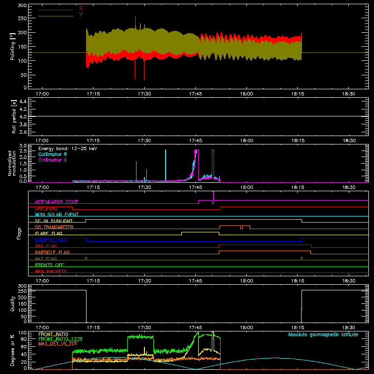Select the ECLIPSE_FLAG label
374x374 pixels.
point(51,240)
